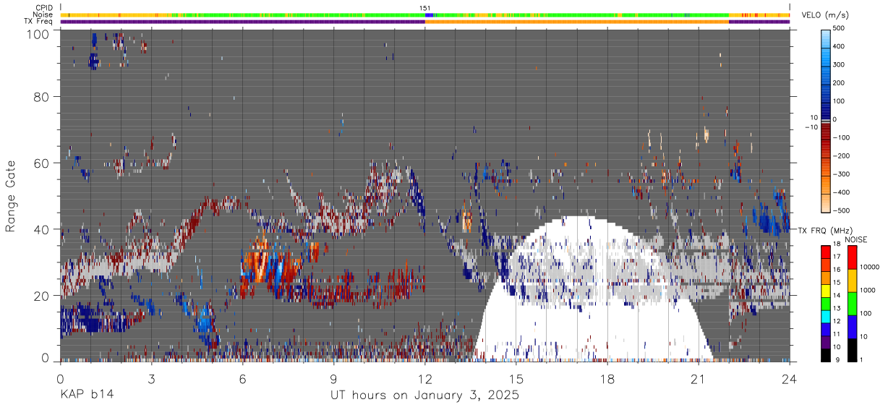This screenshot has height=410, width=888.
Task: Click the 1000 label on noise legend
Action: (866, 291)
